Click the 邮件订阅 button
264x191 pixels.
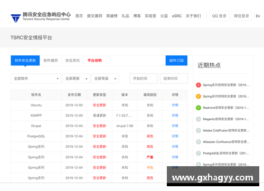coord(176,61)
